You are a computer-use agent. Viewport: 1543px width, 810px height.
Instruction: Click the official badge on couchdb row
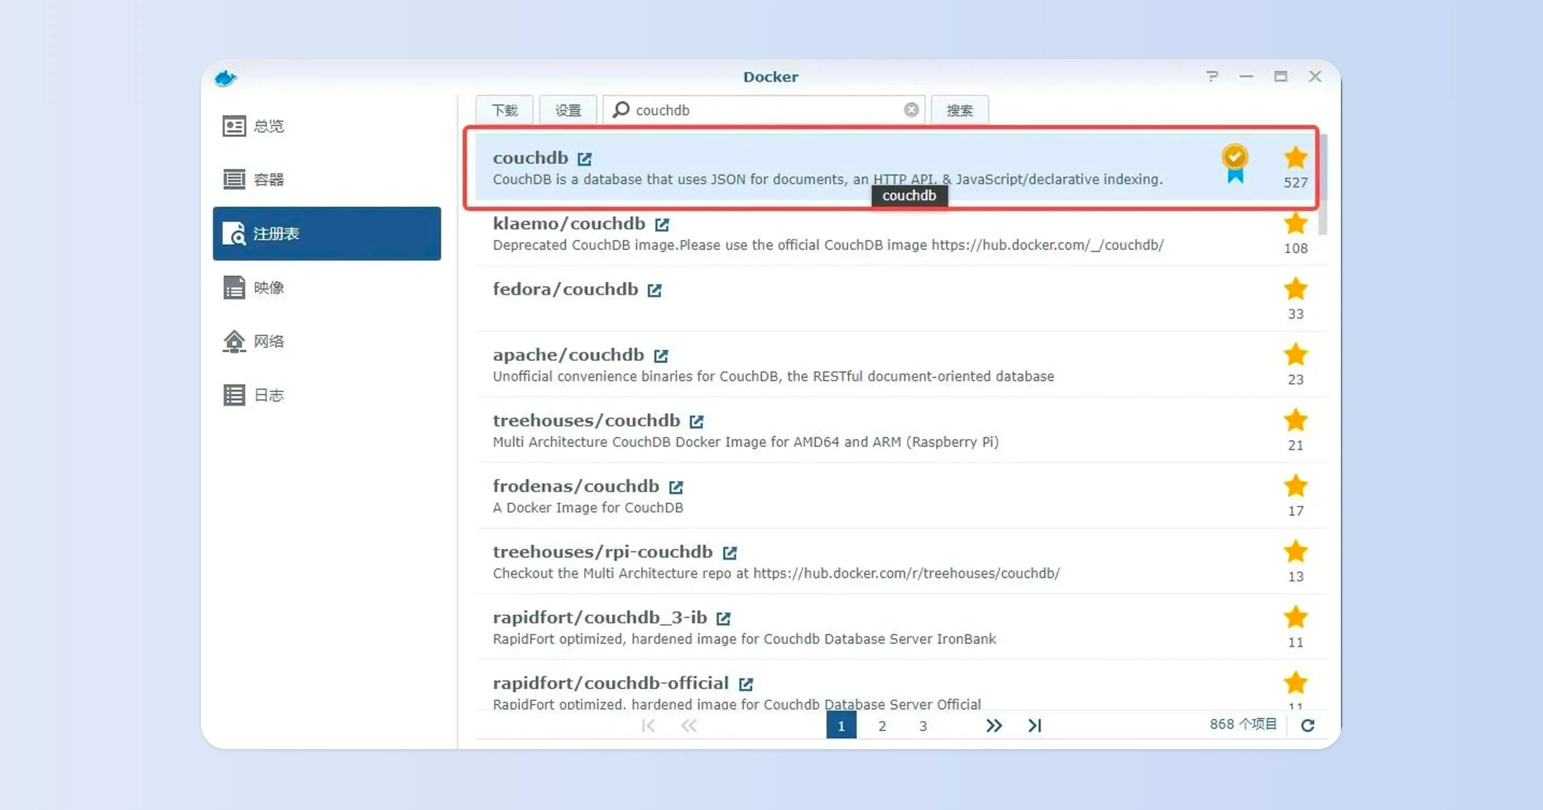coord(1234,163)
